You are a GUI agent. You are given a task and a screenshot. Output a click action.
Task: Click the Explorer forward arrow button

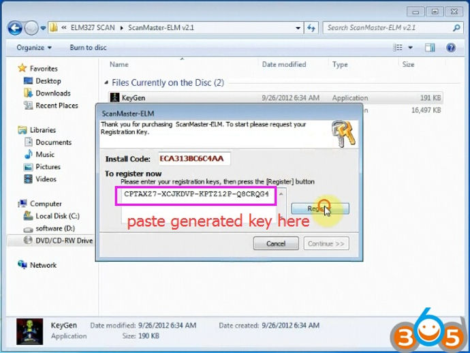pyautogui.click(x=31, y=28)
